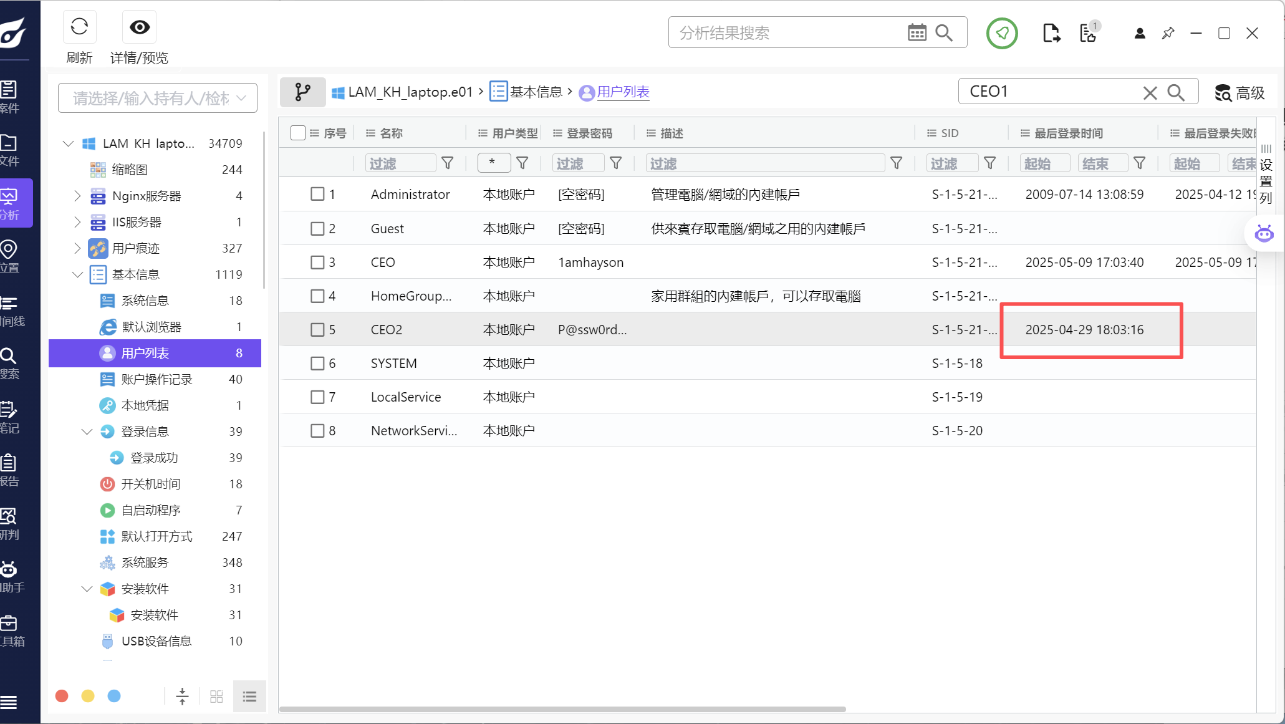The image size is (1285, 724).
Task: Tick the checkbox for CEO2 row
Action: [317, 329]
